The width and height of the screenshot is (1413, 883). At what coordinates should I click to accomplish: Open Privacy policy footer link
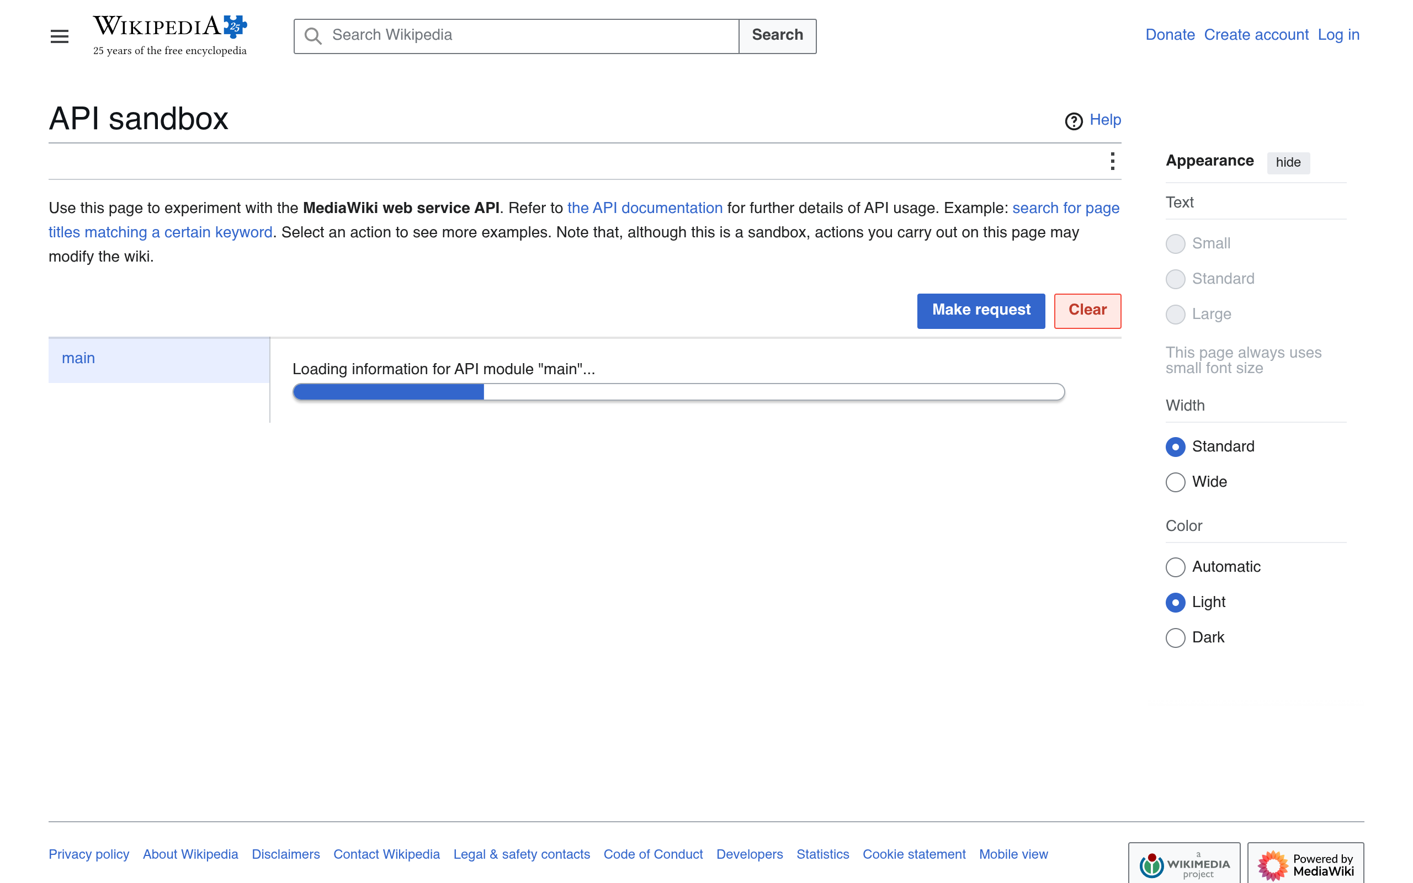[89, 854]
